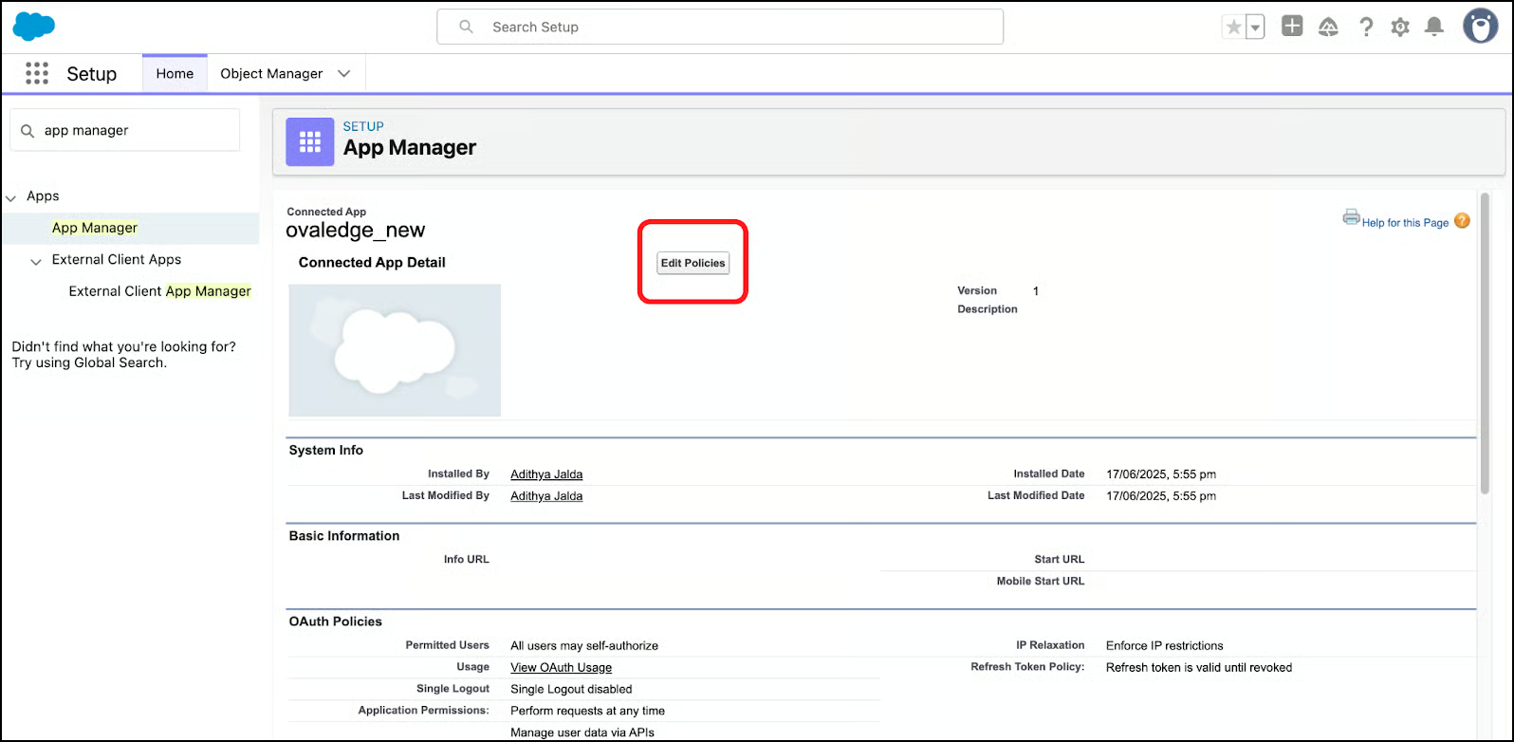Click the Favorites star icon
Image resolution: width=1514 pixels, height=742 pixels.
(1233, 28)
